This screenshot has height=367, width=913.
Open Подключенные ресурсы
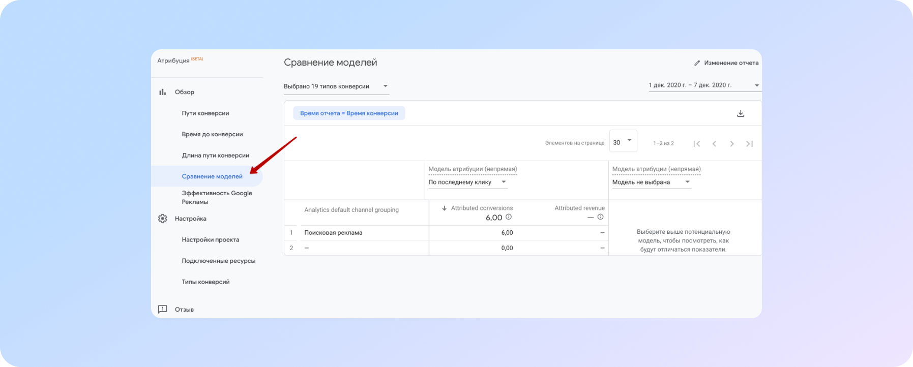coord(219,261)
